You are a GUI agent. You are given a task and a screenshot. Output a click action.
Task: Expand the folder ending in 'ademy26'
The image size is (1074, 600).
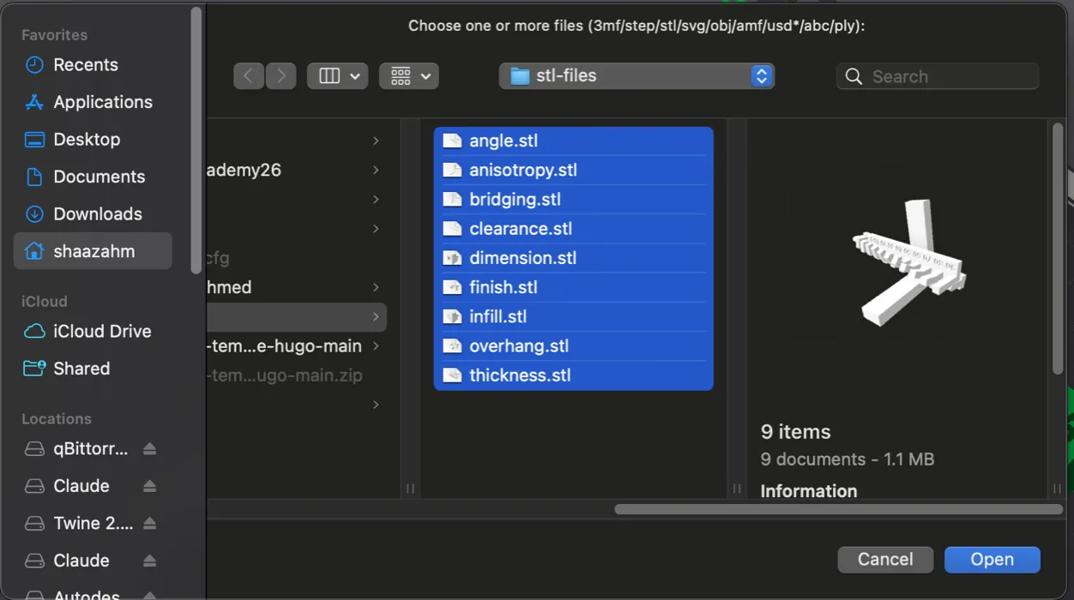[376, 170]
